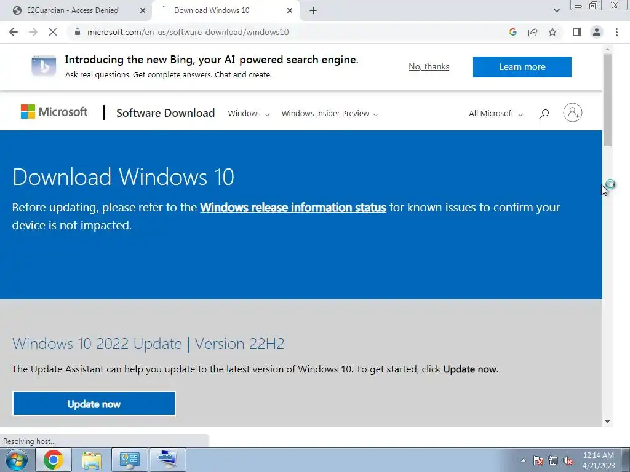
Task: Go back using the browser back arrow
Action: (14, 32)
